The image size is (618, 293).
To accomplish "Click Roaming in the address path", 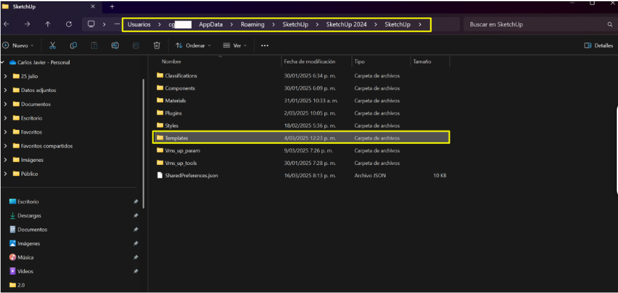I will pos(252,25).
